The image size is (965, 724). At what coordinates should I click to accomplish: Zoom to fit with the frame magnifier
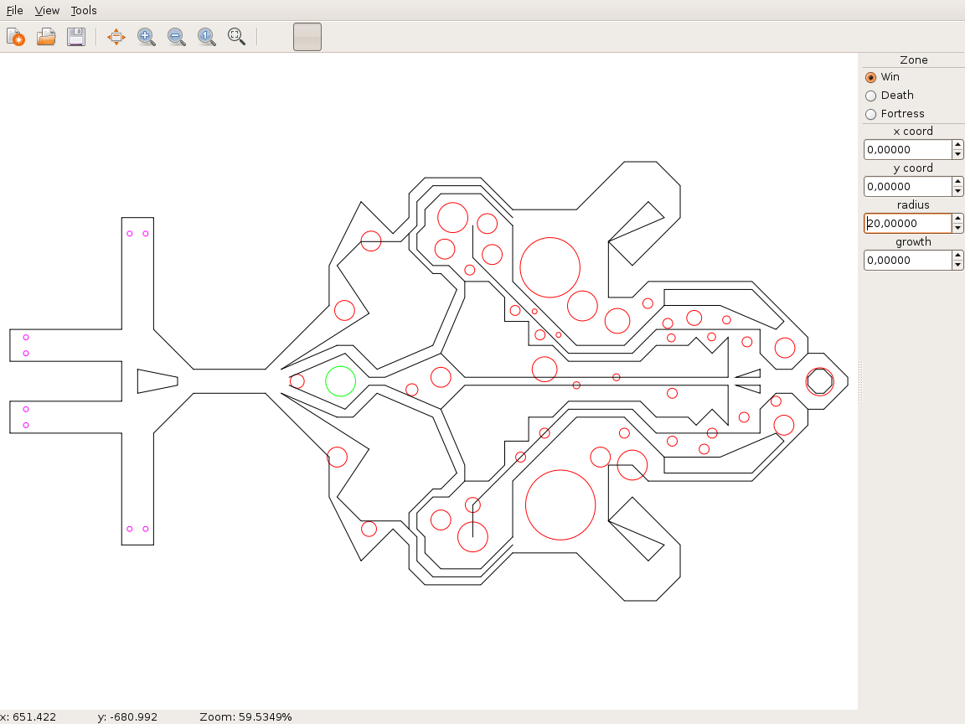point(237,37)
